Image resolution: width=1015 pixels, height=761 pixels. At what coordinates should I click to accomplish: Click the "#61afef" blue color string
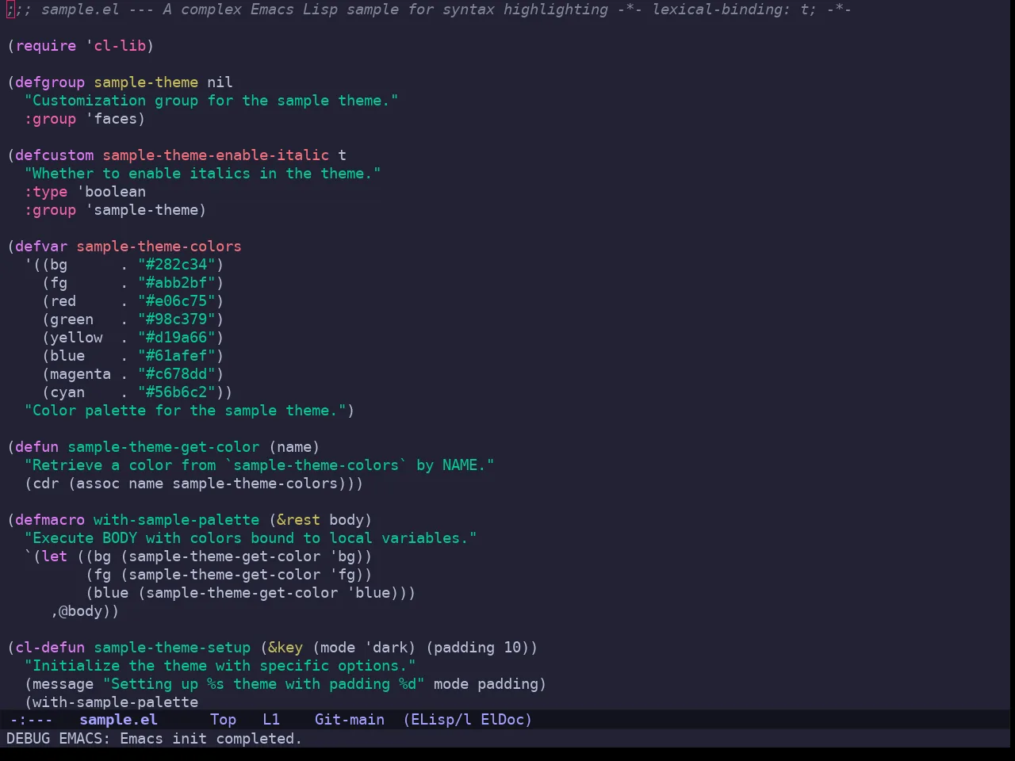coord(176,356)
